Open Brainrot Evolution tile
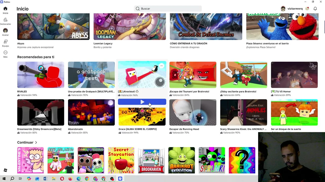 182,160
